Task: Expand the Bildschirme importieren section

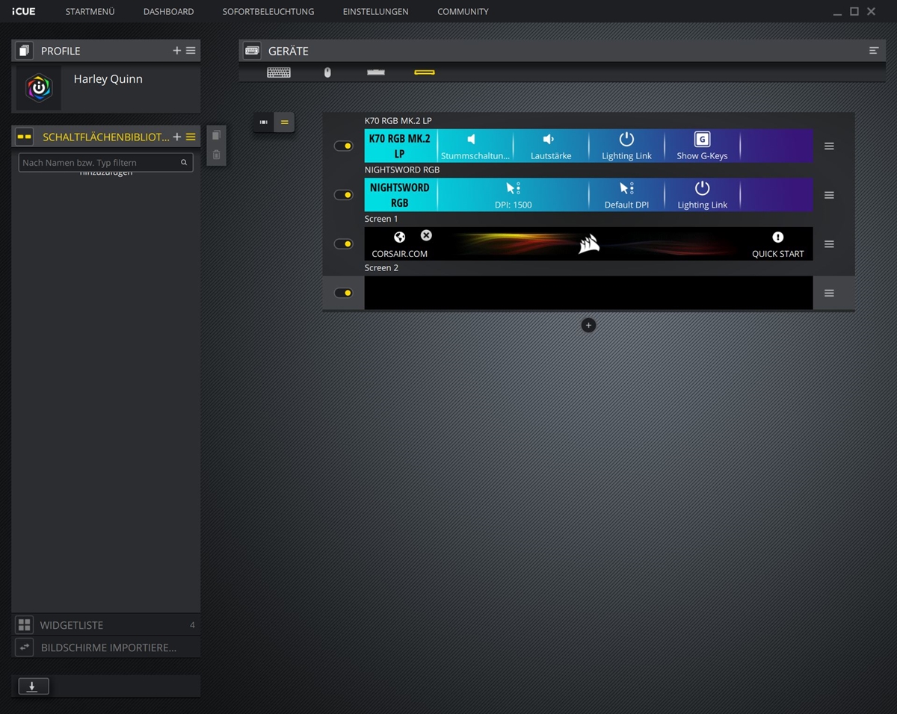Action: 105,648
